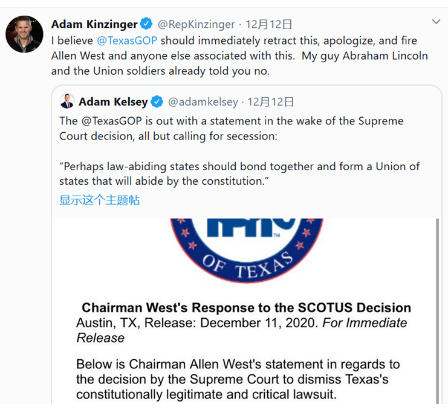Click Kinzinger's tweet text about Abraham Lincoln
This screenshot has width=448, height=413.
242,56
